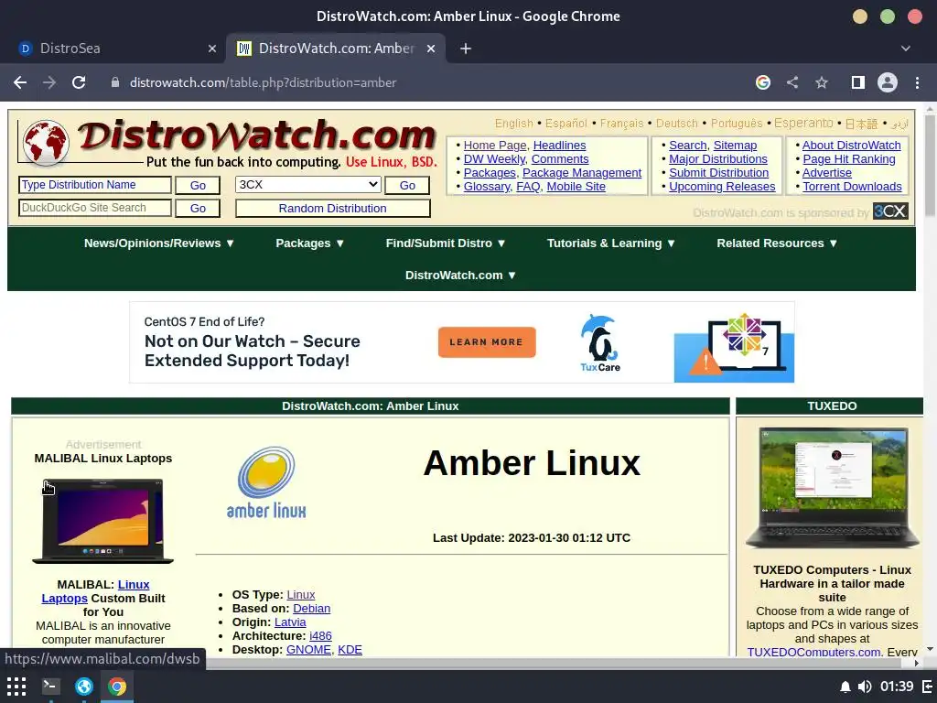Click Go next to the 3CX dropdown

(407, 185)
